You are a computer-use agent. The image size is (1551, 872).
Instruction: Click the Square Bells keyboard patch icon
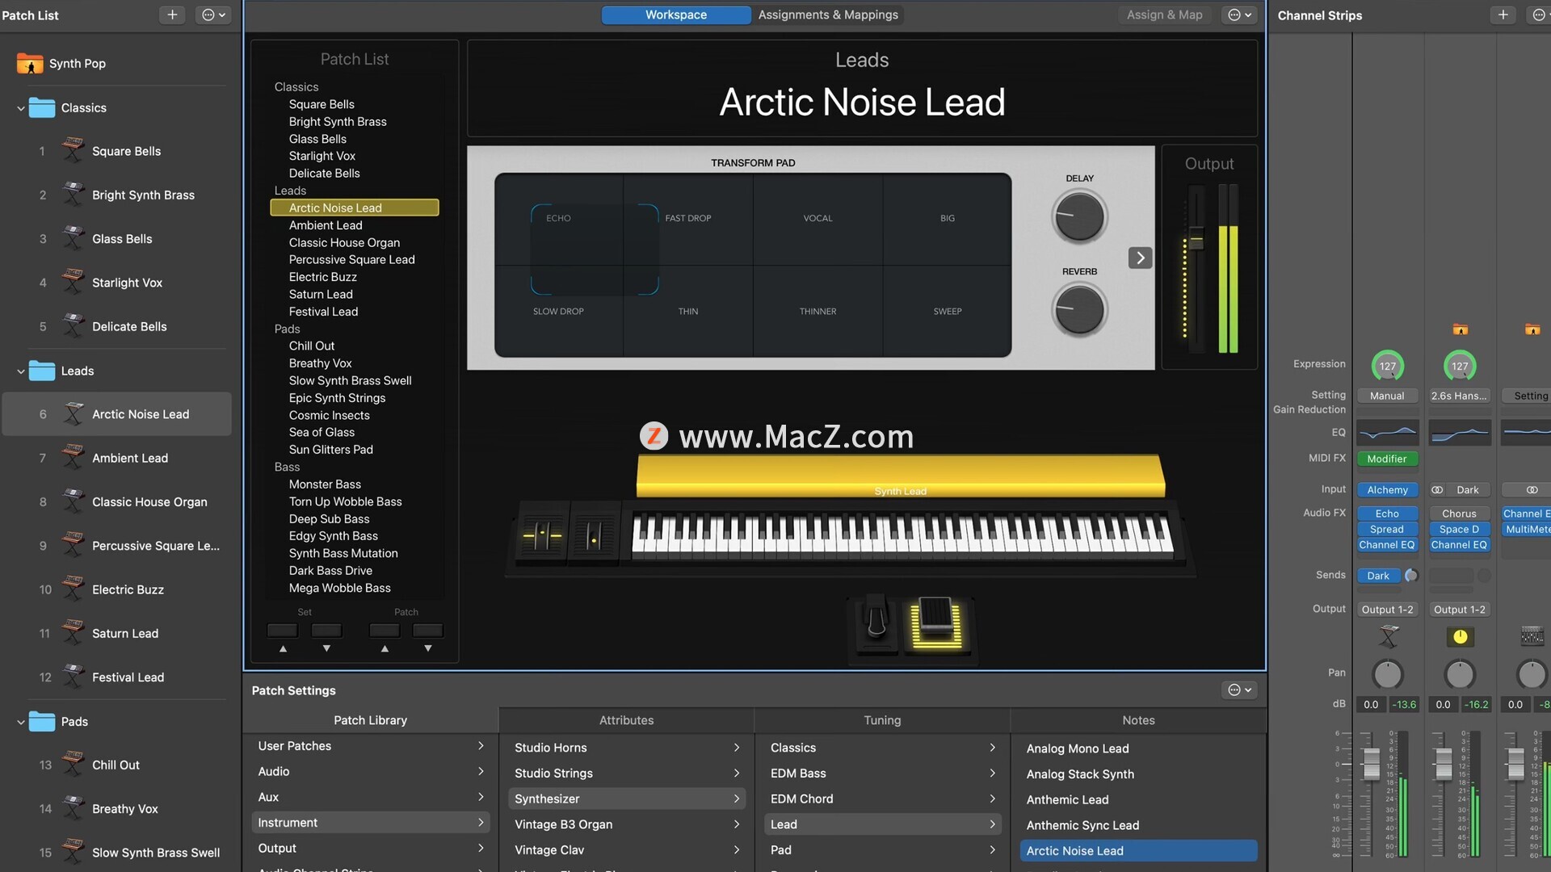pyautogui.click(x=73, y=150)
